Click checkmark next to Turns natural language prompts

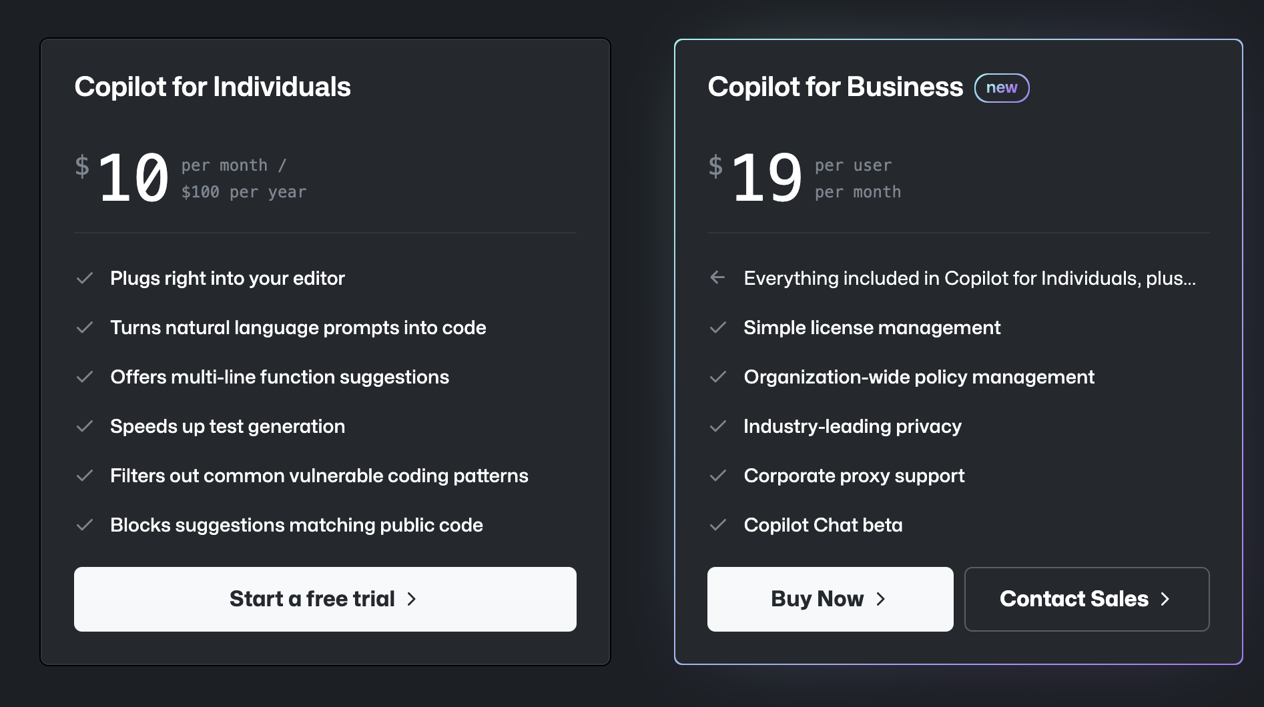tap(85, 327)
